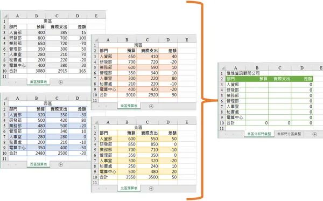The width and height of the screenshot is (323, 201).
Task: Select the empty 預算 cell for 研發部 in summary sheet
Action: pos(257,90)
